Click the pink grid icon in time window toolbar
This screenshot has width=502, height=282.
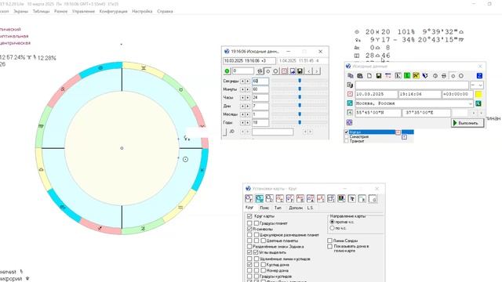click(x=284, y=71)
